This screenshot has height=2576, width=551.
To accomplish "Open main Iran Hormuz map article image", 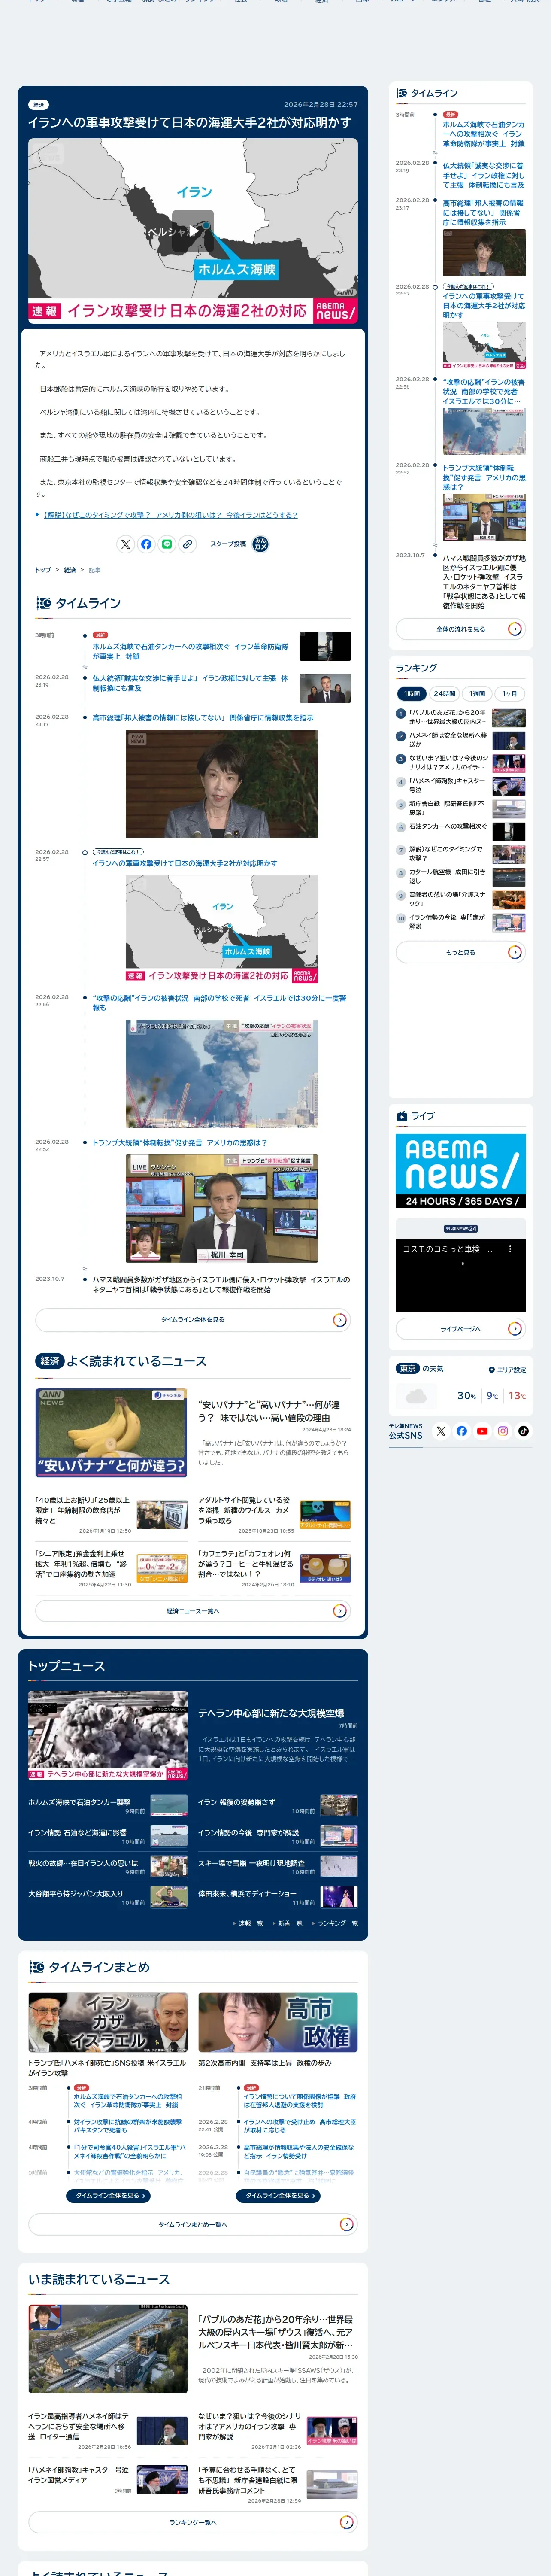I will pyautogui.click(x=193, y=231).
